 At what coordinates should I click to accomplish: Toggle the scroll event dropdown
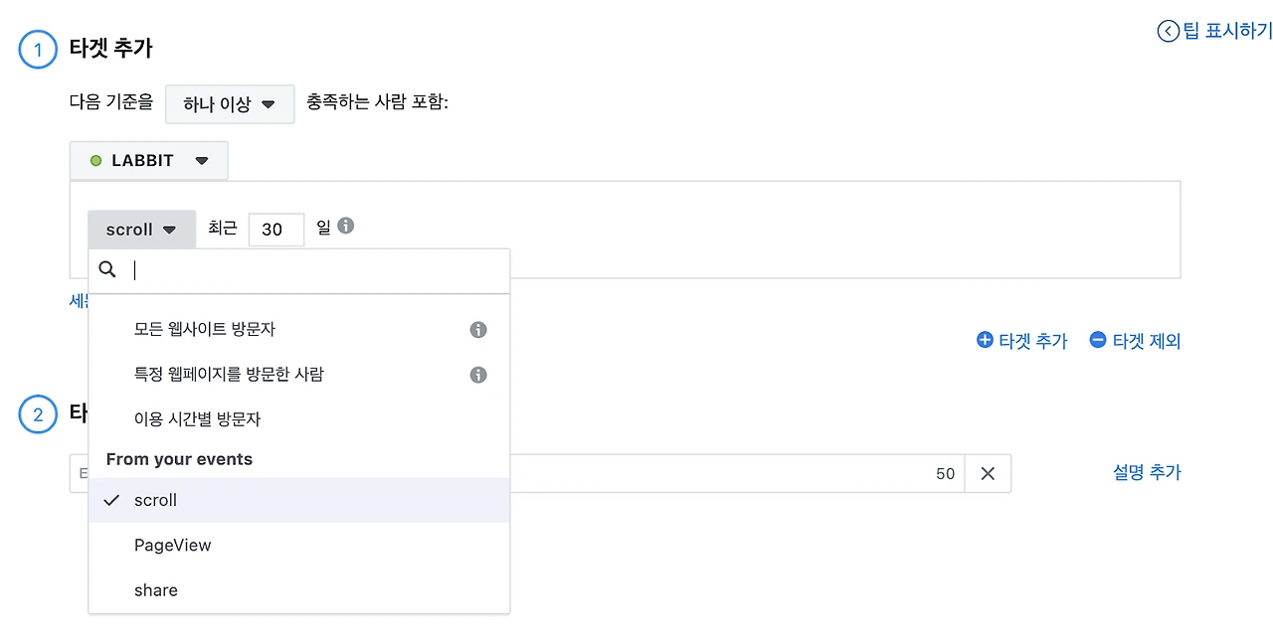coord(141,230)
